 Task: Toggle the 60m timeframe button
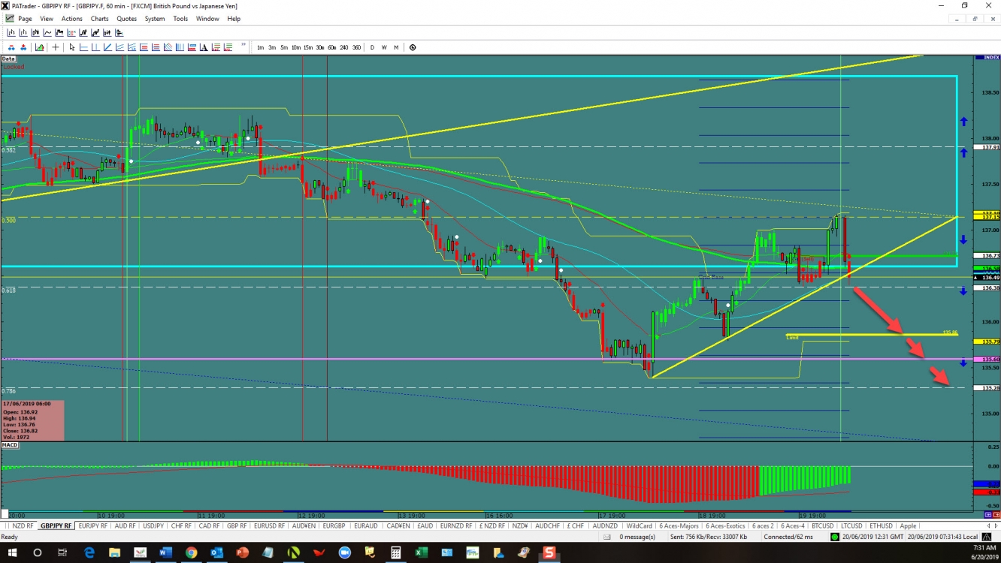(x=331, y=47)
